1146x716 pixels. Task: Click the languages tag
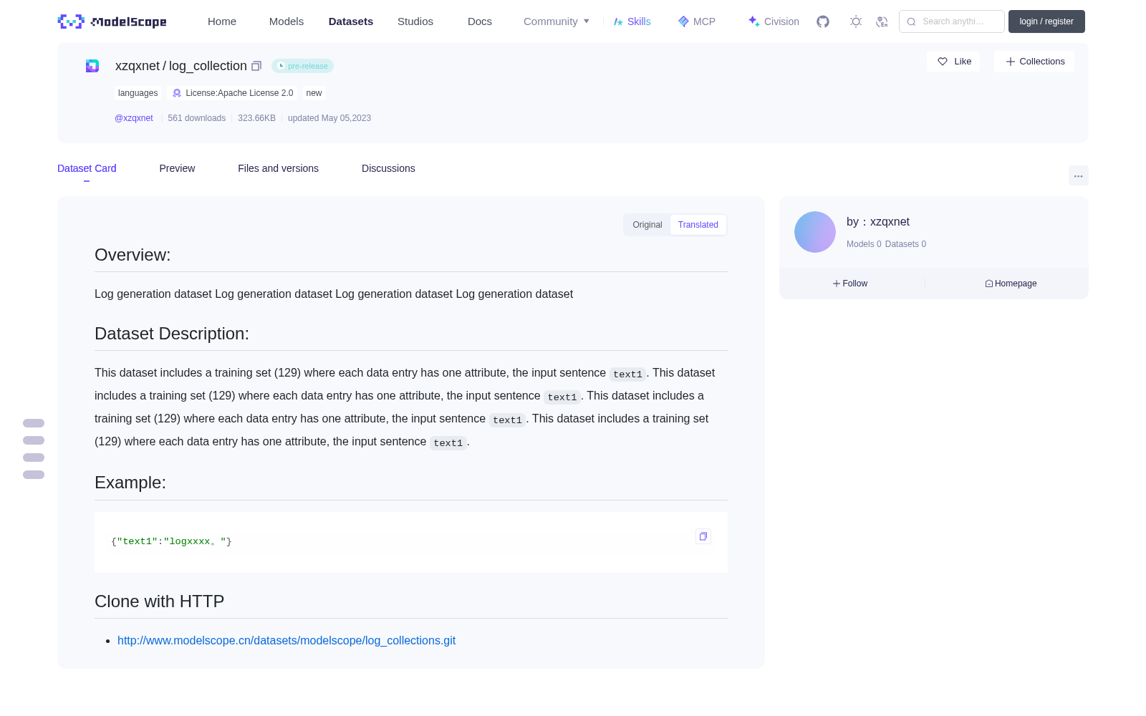pyautogui.click(x=138, y=93)
